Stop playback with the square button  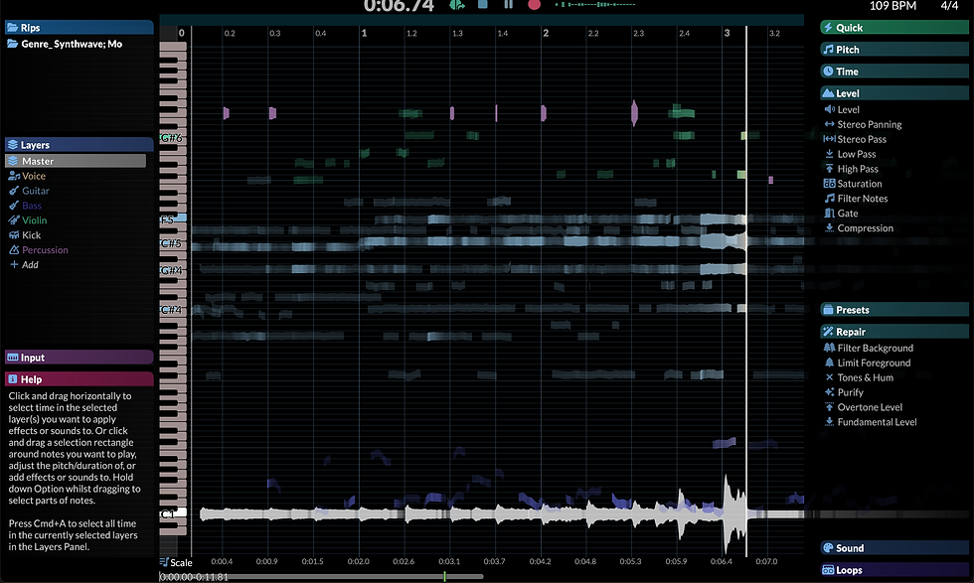(482, 6)
